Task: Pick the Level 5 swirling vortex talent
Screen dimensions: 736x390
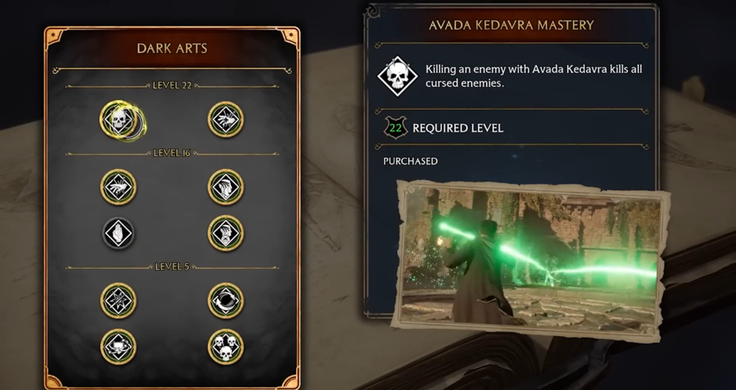Action: pyautogui.click(x=226, y=301)
